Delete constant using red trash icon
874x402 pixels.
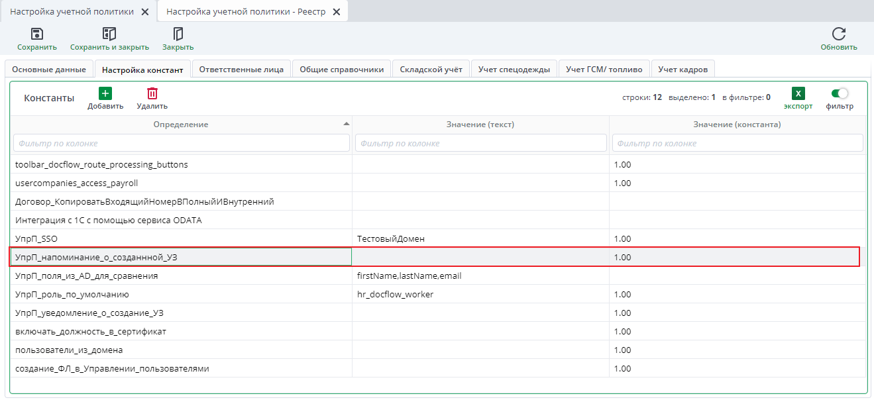tap(152, 94)
